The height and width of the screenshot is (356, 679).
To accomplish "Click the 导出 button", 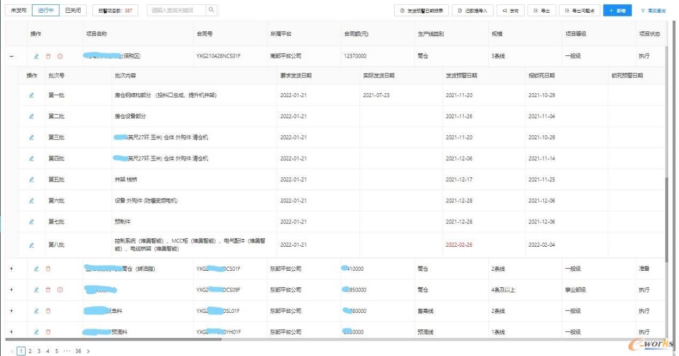I will click(x=542, y=11).
